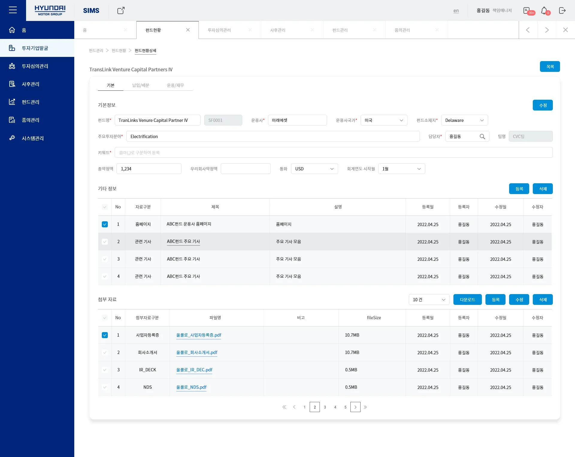
Task: Open the 운용사국가 dropdown
Action: click(384, 120)
